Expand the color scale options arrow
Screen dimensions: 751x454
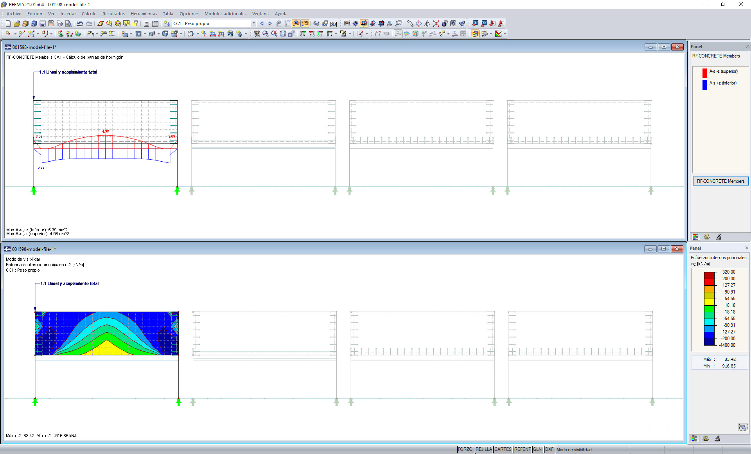[505, 34]
